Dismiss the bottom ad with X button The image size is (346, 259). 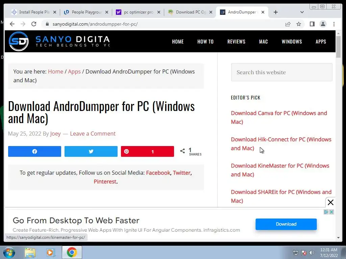330,202
